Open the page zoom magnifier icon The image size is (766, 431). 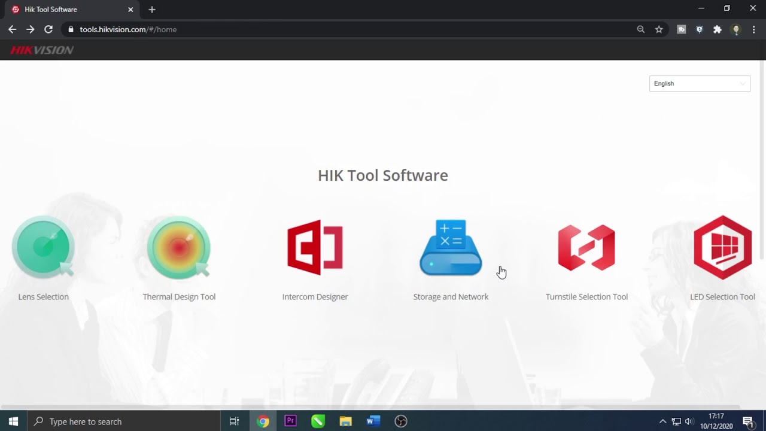[x=641, y=29]
